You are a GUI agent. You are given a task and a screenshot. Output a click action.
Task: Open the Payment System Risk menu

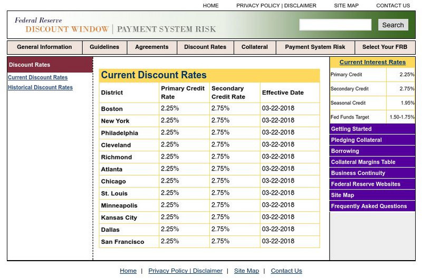(x=315, y=47)
